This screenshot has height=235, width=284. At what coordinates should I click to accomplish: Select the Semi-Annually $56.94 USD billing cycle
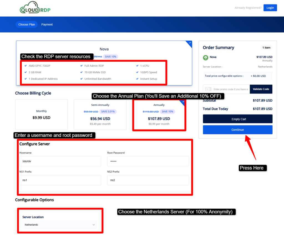[100, 115]
